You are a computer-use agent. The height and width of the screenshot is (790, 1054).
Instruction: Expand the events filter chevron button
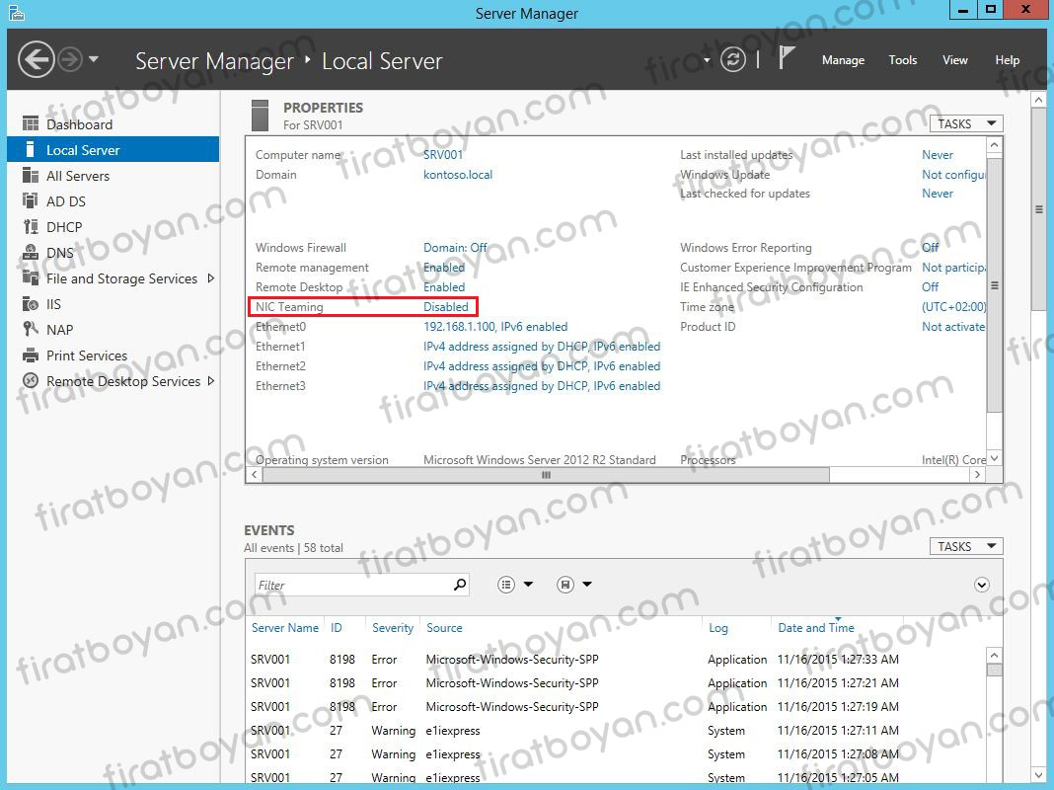point(981,585)
